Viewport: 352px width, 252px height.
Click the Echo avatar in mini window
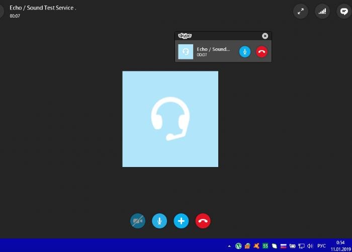point(186,51)
